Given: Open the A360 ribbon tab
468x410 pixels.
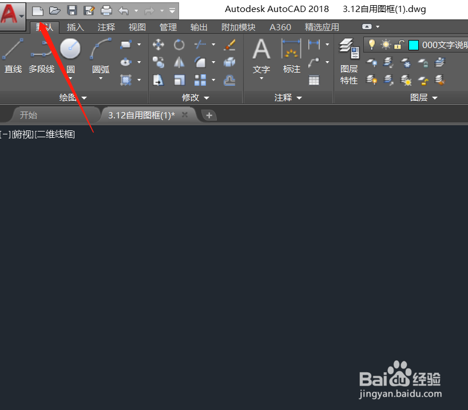Looking at the screenshot, I should [280, 27].
